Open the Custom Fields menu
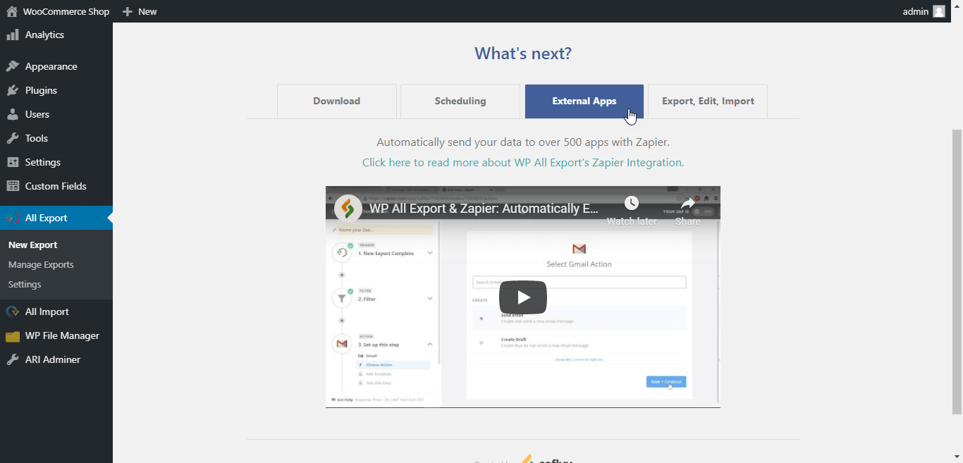Viewport: 963px width, 463px height. [x=56, y=186]
